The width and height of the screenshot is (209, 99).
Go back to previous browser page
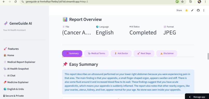point(4,2)
